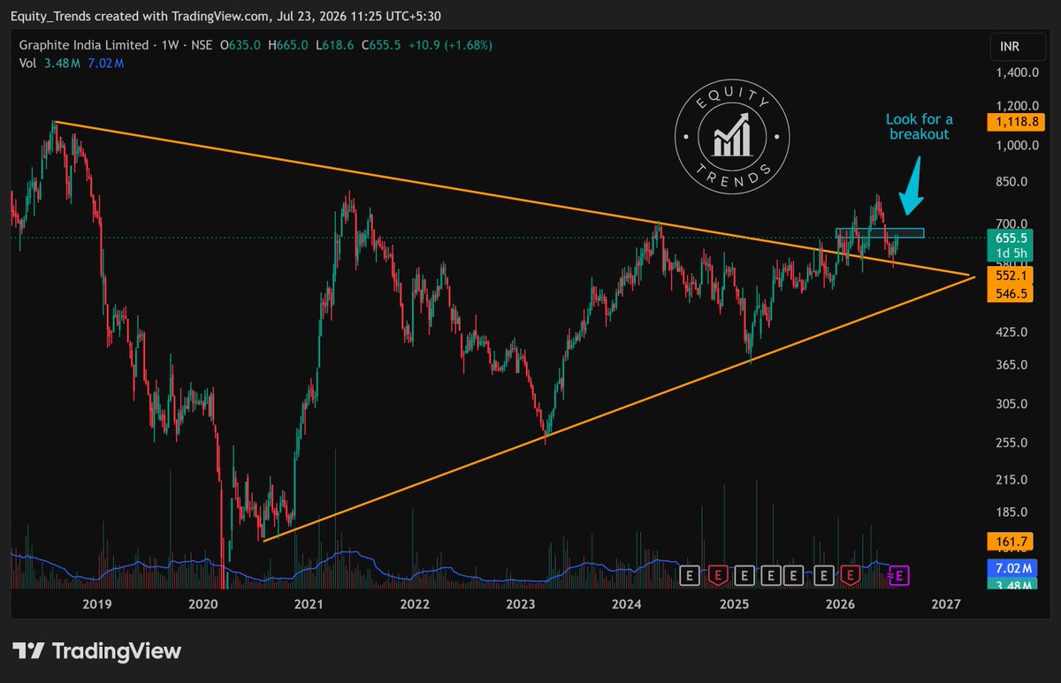
Task: Click the 552.1 orange price label
Action: (1009, 276)
